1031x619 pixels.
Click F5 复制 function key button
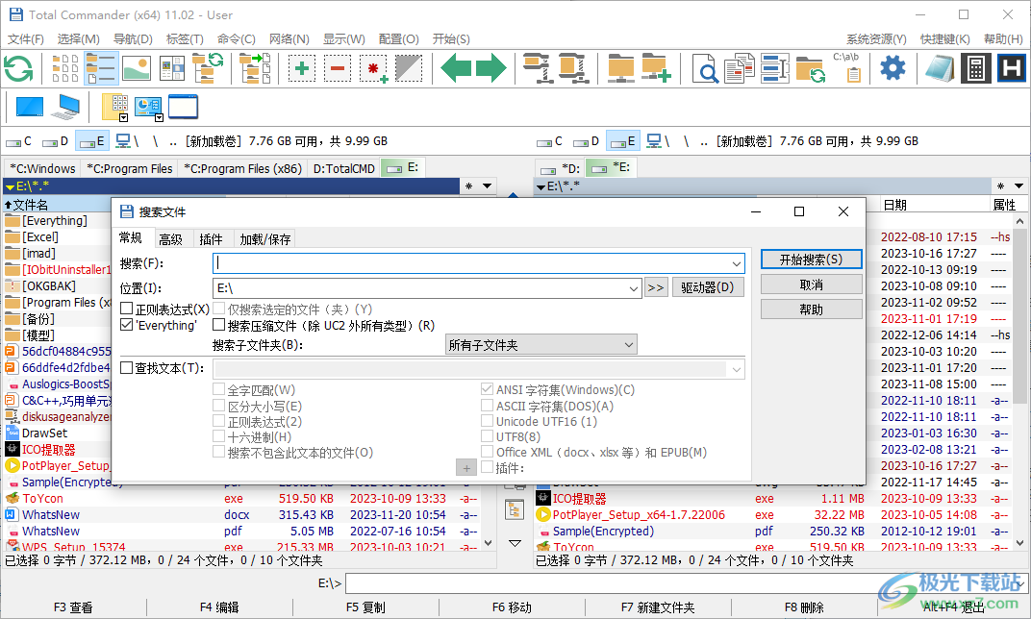pyautogui.click(x=365, y=607)
